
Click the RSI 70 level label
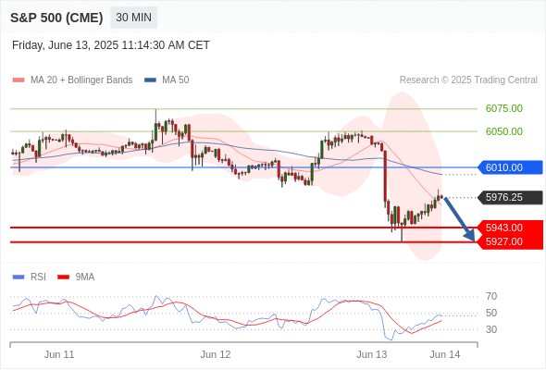[x=491, y=297]
